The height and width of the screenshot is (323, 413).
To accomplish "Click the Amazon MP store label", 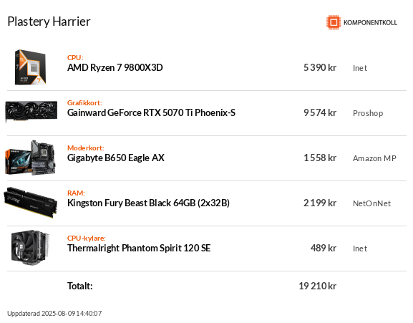I will [374, 158].
